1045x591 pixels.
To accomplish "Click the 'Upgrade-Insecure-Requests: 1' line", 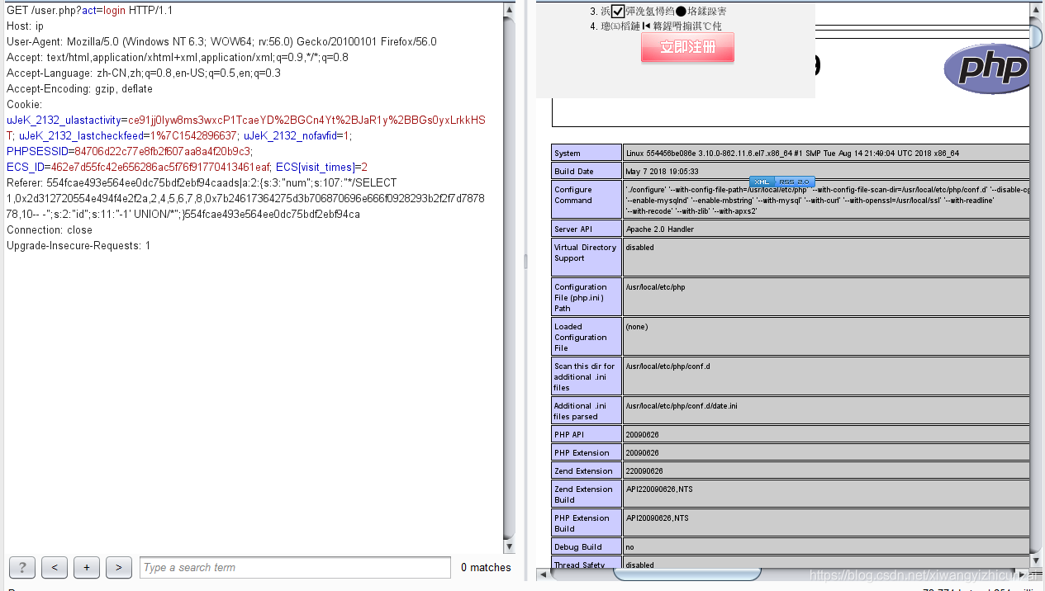I will coord(78,246).
